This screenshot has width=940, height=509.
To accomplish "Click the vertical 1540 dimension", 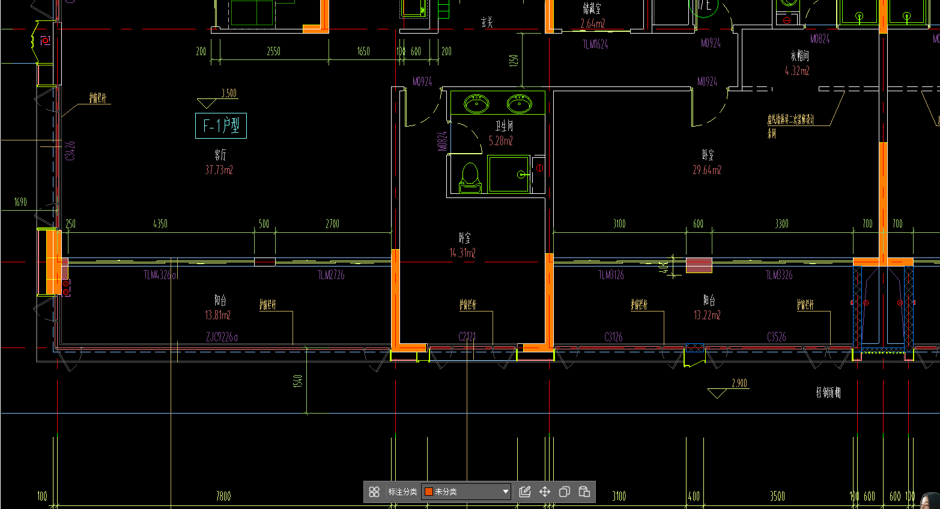I will [x=298, y=381].
